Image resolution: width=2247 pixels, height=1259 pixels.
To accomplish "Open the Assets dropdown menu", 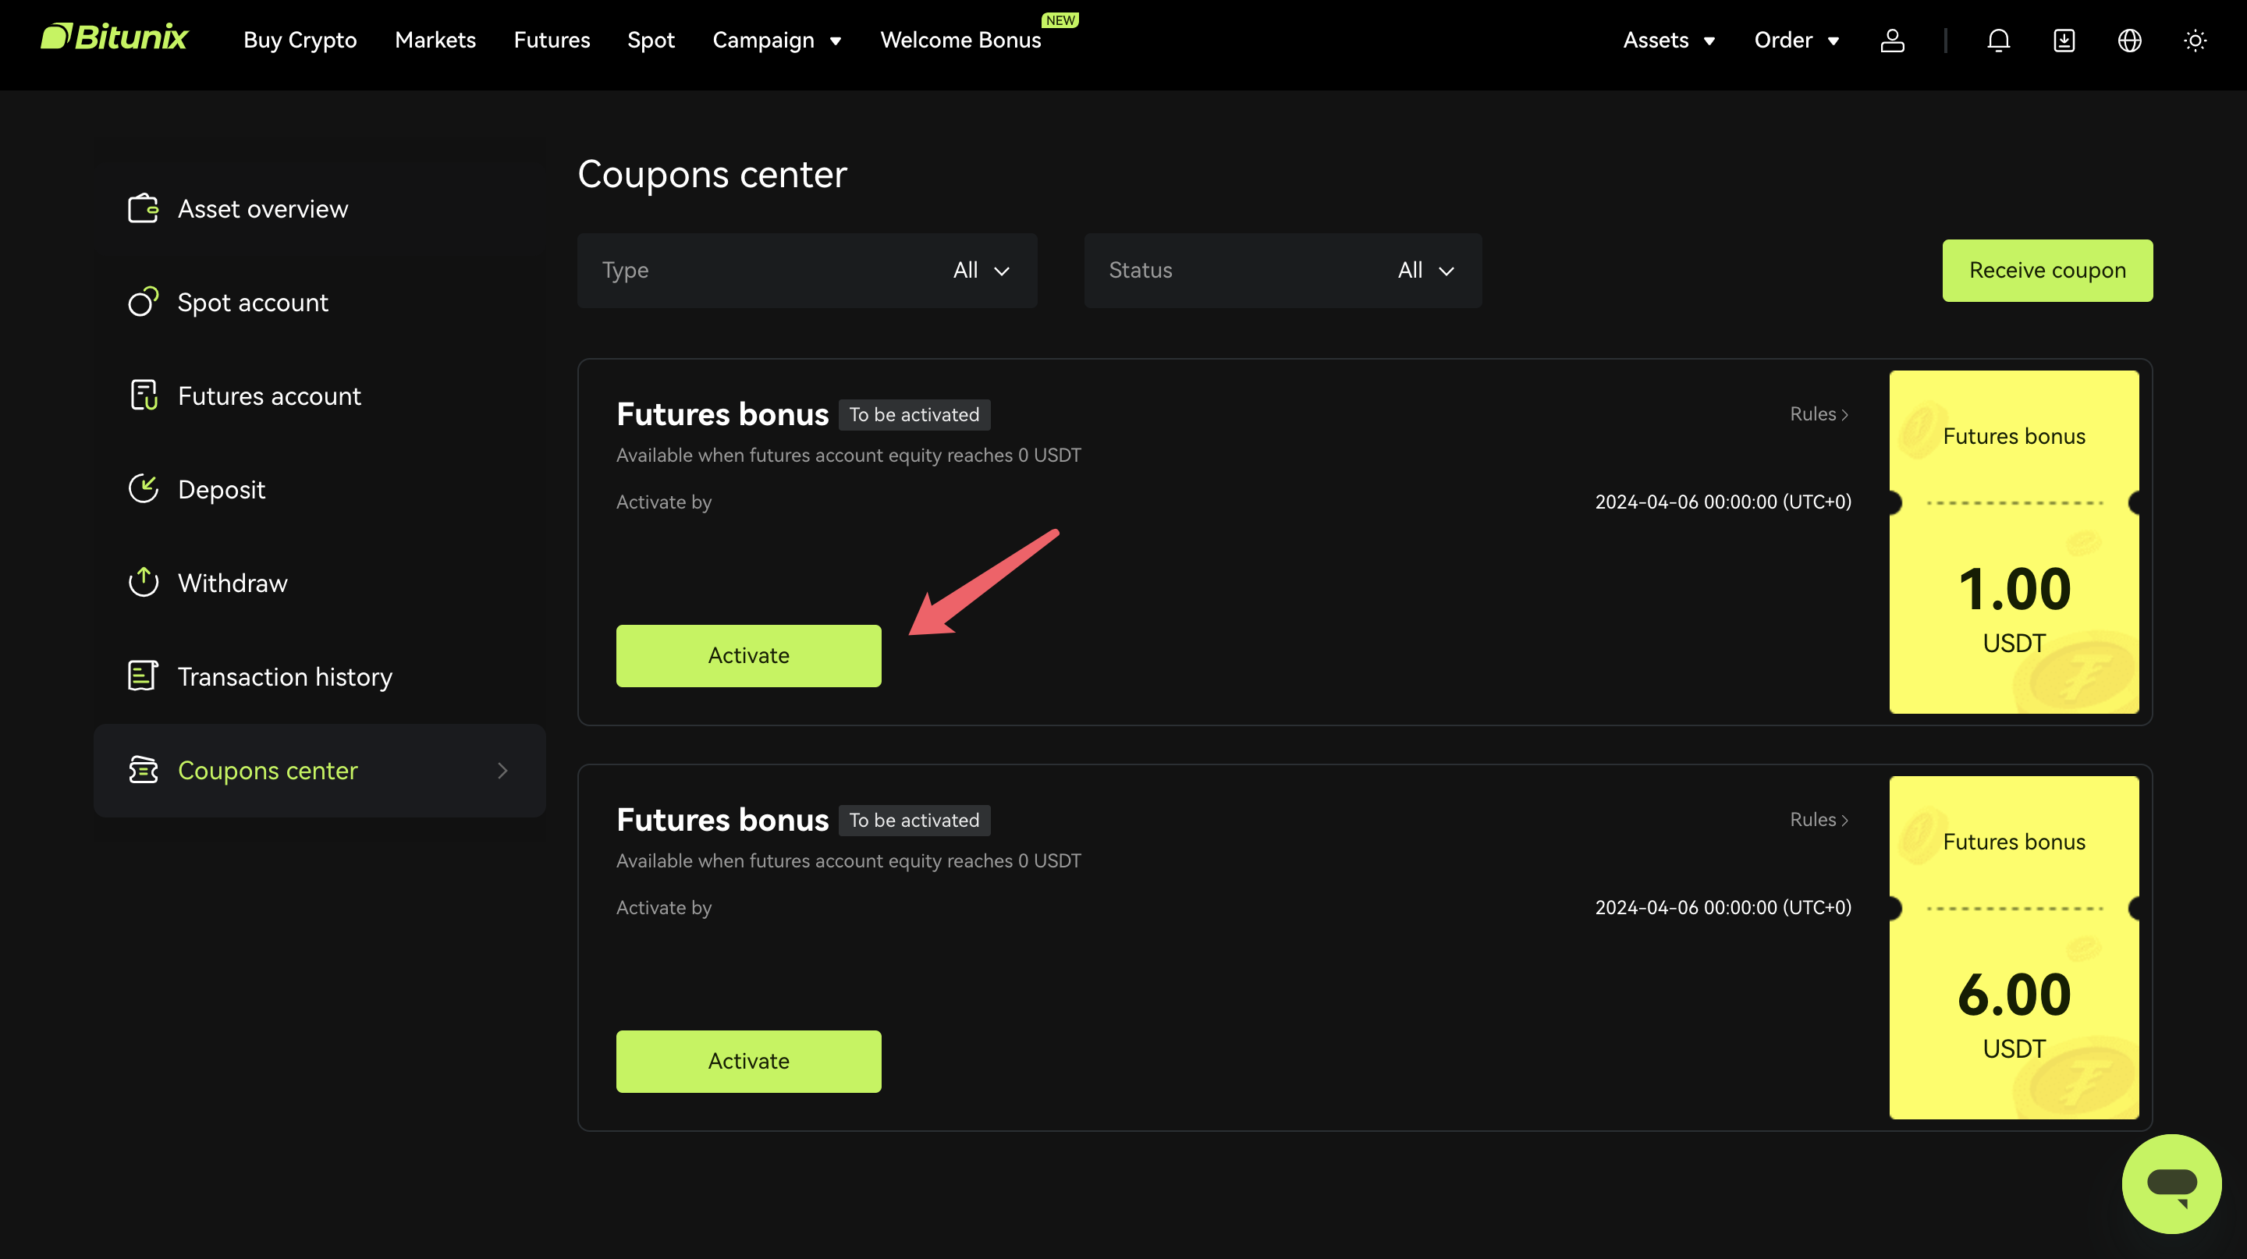I will (x=1668, y=40).
